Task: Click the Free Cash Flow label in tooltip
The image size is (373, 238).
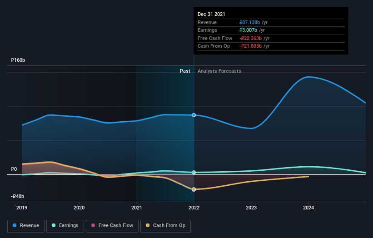Action: (215, 38)
